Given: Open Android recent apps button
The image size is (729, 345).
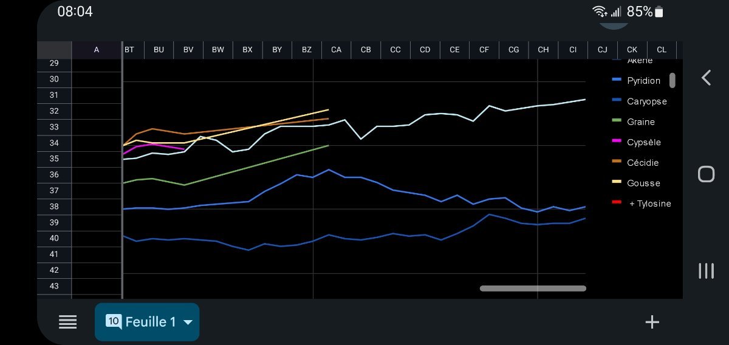Looking at the screenshot, I should [706, 271].
